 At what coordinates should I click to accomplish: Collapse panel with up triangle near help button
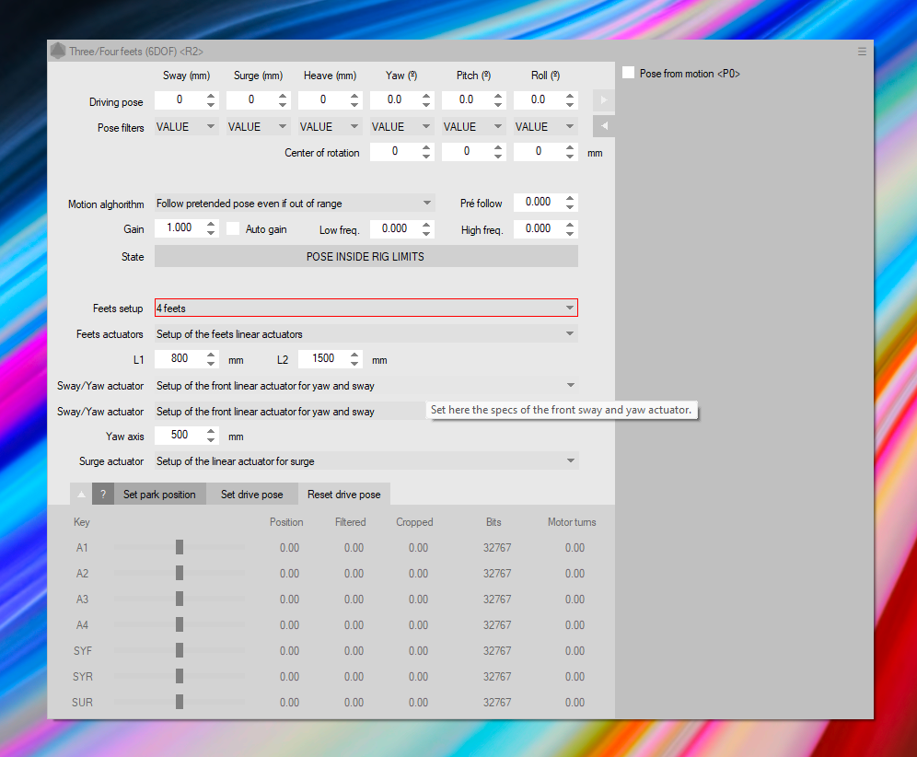81,495
